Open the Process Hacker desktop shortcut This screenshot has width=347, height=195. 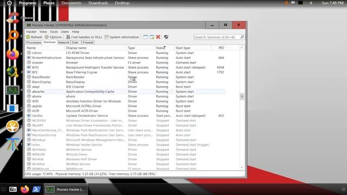12,90
